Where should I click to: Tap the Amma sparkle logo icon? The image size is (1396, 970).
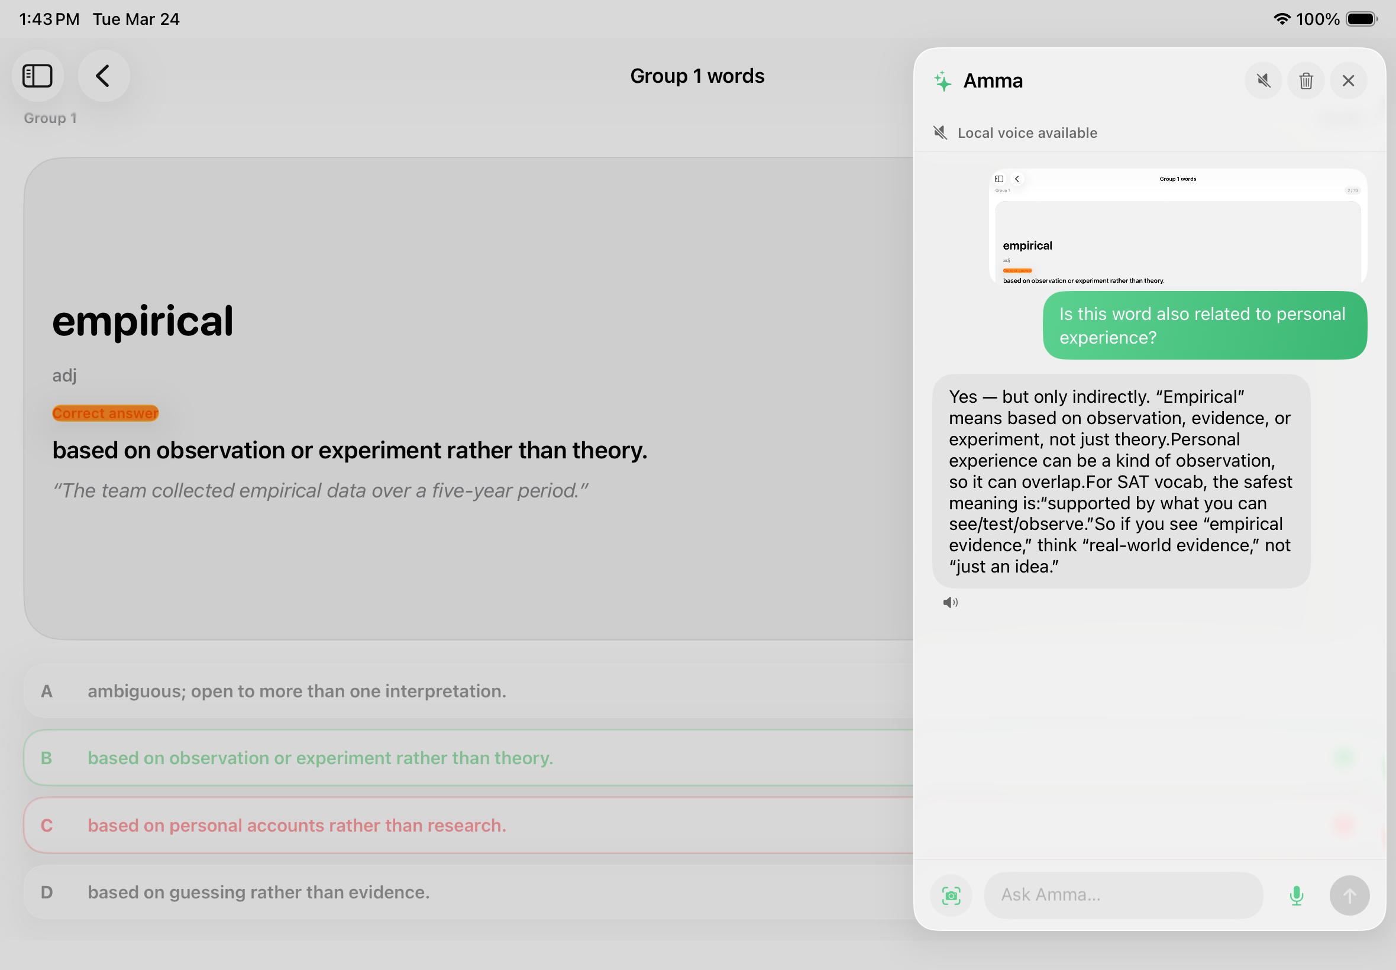pos(943,81)
